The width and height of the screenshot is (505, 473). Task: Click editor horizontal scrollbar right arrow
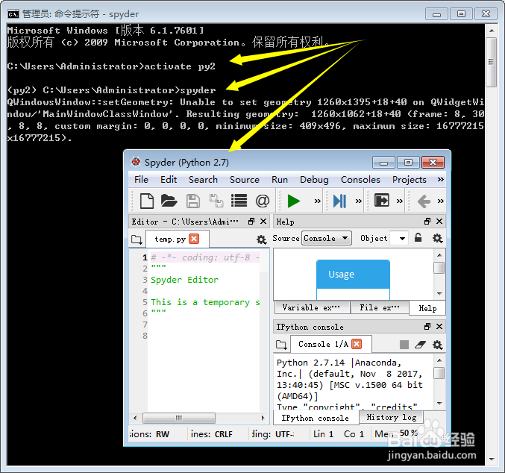[263, 418]
